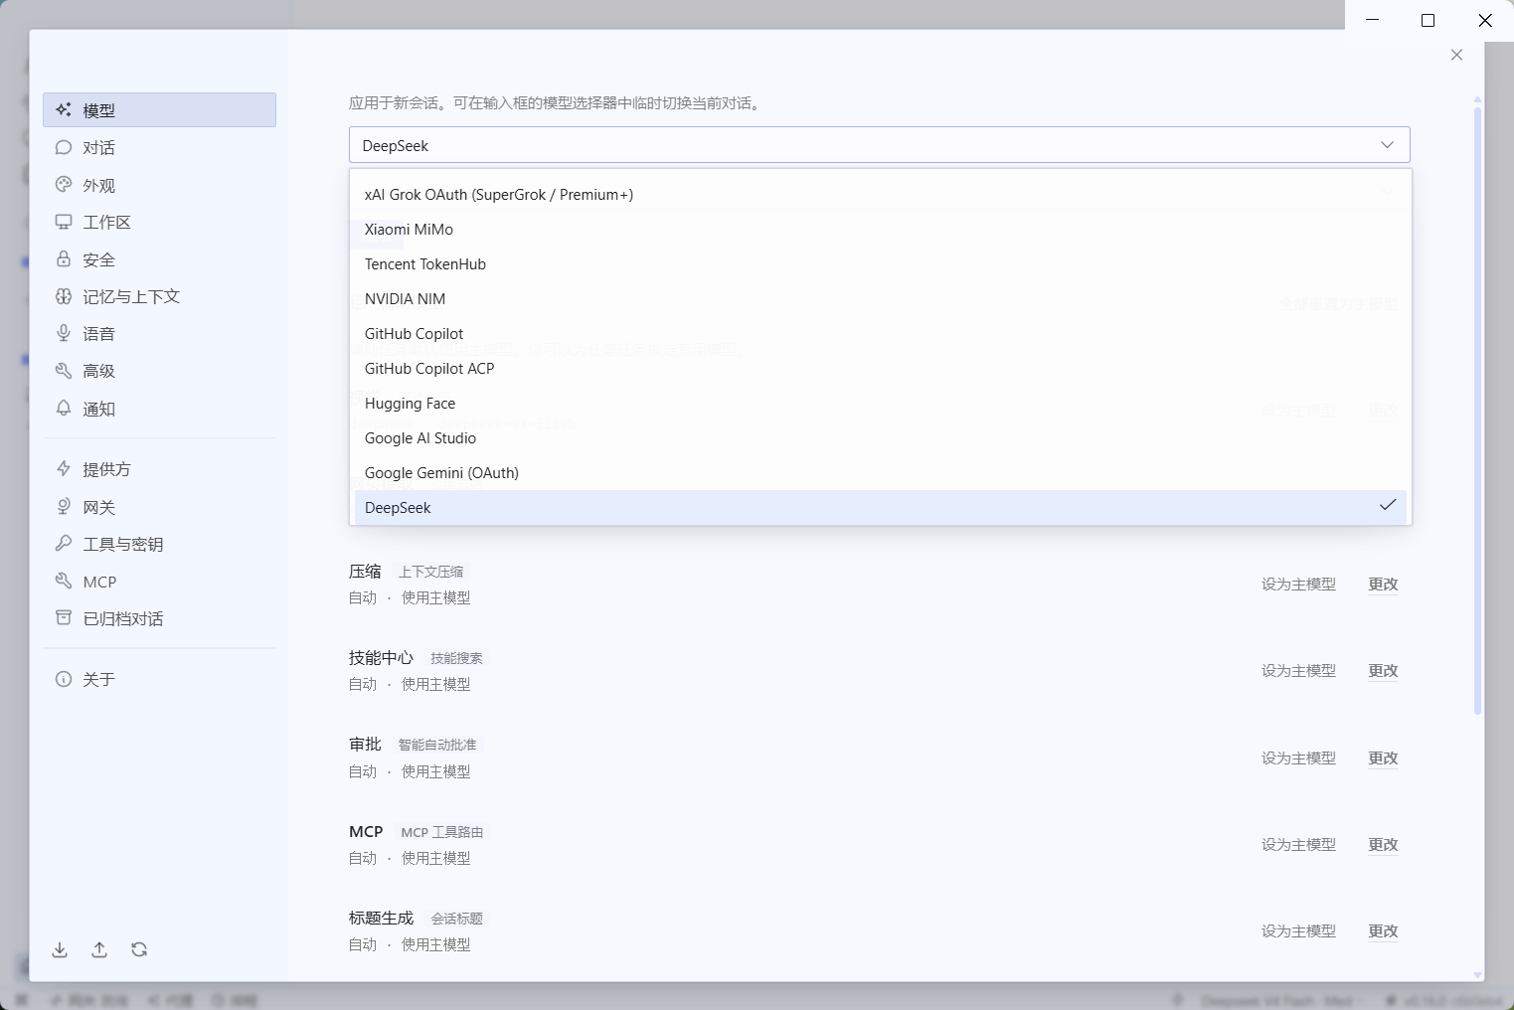
Task: Close the settings dialog with the X
Action: point(1456,55)
